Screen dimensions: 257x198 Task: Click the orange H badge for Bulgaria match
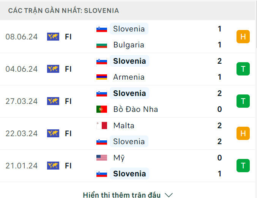(x=243, y=37)
